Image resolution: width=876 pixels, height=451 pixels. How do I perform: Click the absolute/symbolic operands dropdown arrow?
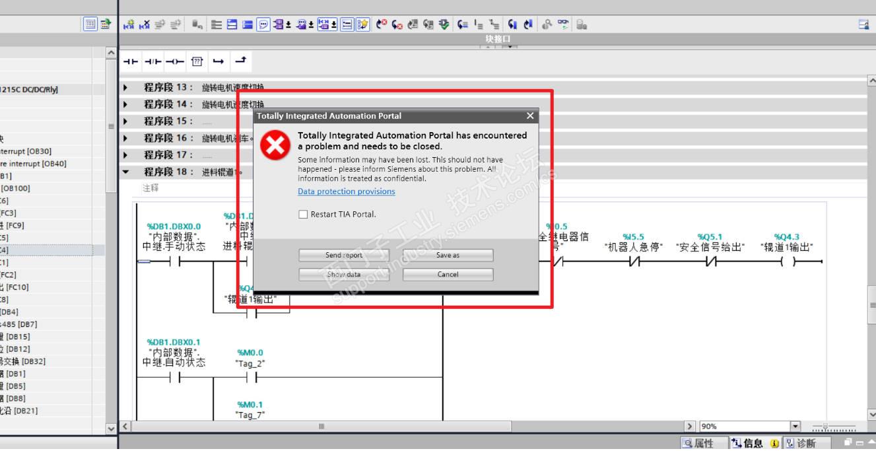tap(288, 24)
